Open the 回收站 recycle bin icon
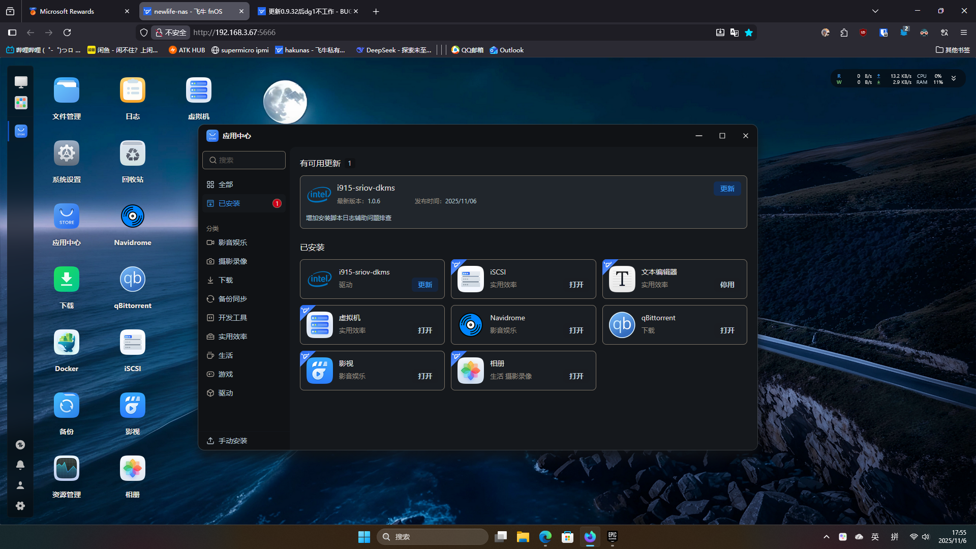976x549 pixels. tap(133, 154)
